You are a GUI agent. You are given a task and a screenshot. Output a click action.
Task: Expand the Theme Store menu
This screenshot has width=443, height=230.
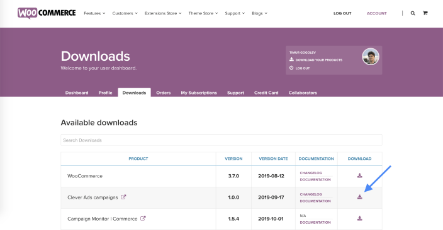pyautogui.click(x=203, y=13)
